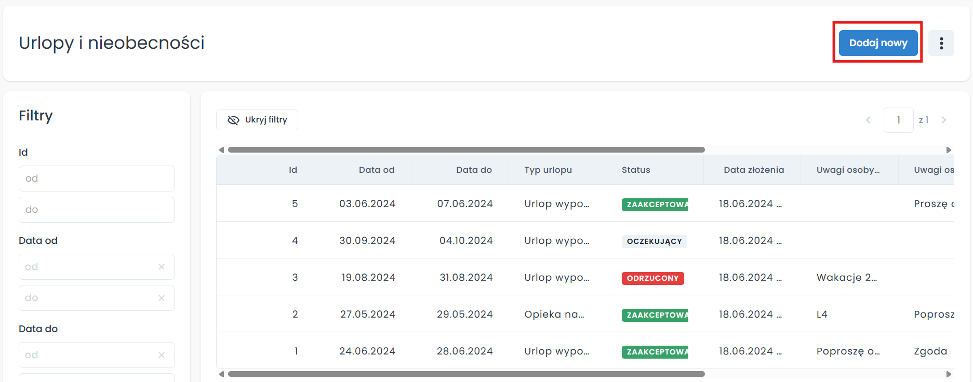Viewport: 973px width, 382px height.
Task: Sort by the Status column header
Action: click(x=636, y=170)
